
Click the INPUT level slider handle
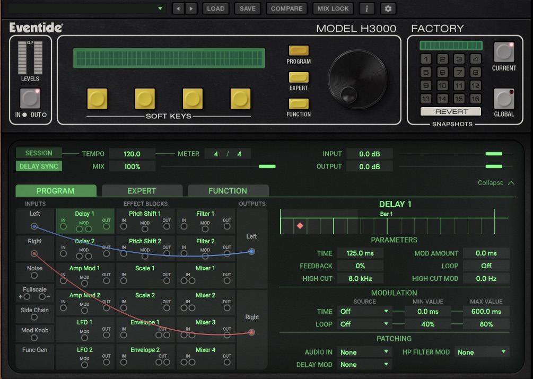pos(494,154)
